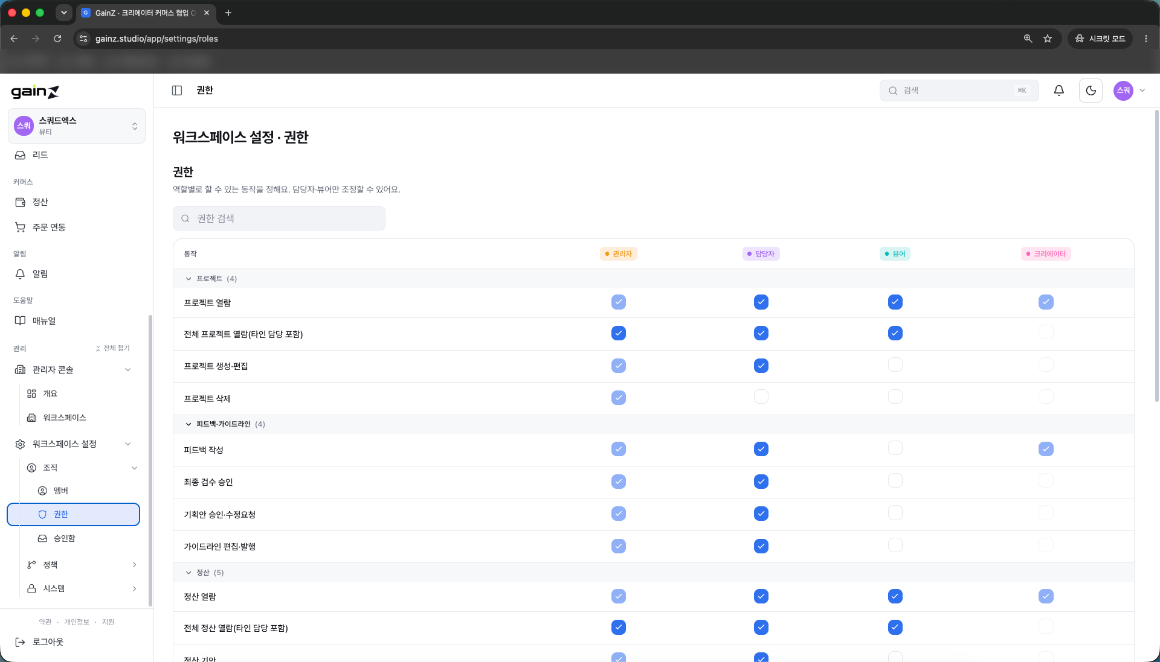Open profile dropdown arrow
The image size is (1160, 662).
click(1142, 91)
